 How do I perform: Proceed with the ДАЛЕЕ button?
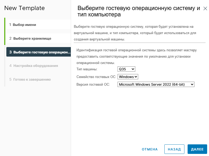(x=197, y=149)
